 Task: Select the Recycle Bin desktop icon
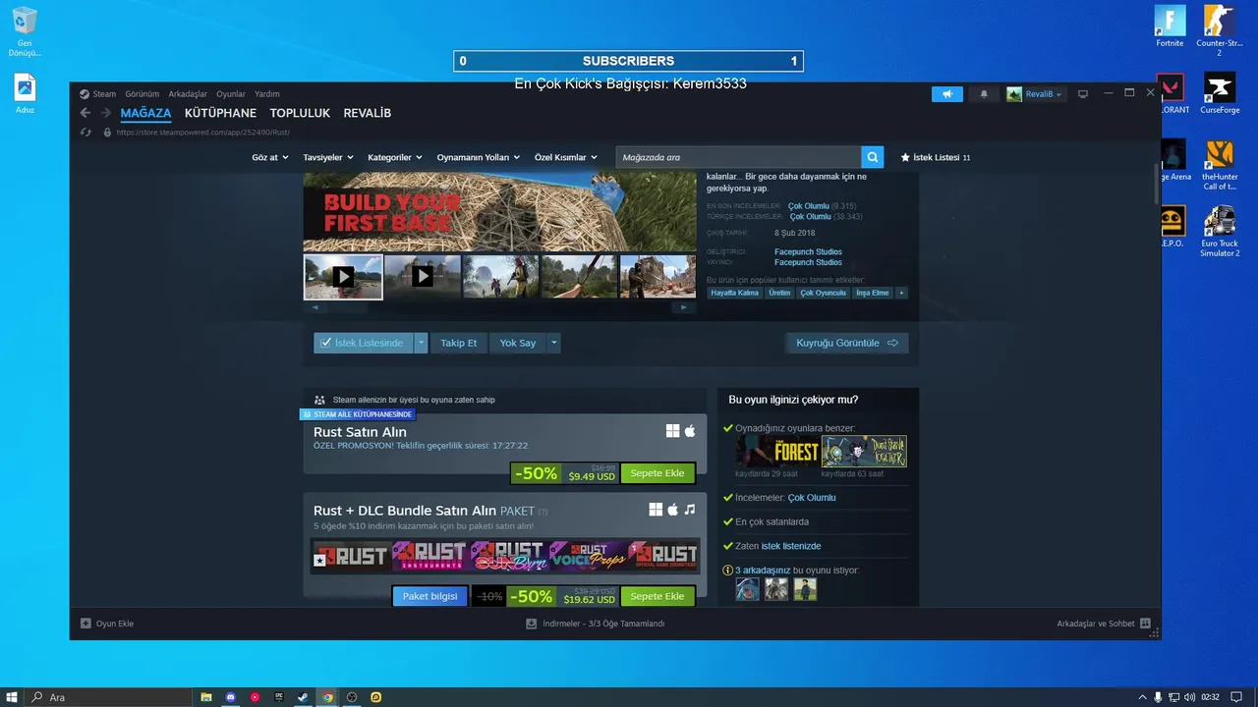click(25, 31)
